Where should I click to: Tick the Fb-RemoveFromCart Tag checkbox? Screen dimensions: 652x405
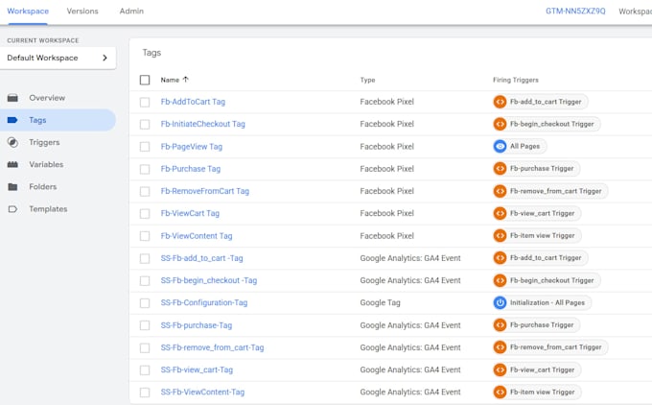[x=145, y=192]
